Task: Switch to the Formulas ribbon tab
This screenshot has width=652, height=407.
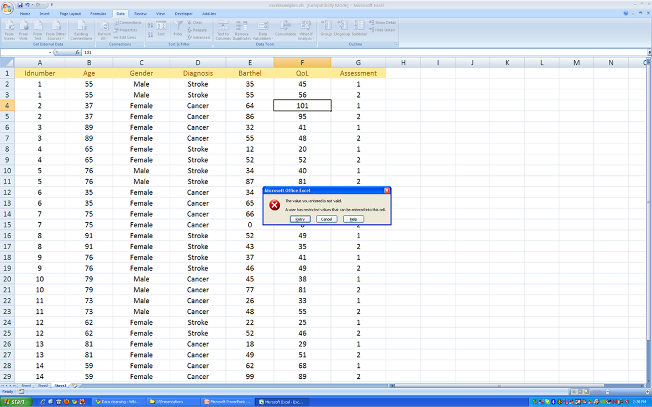Action: tap(98, 14)
